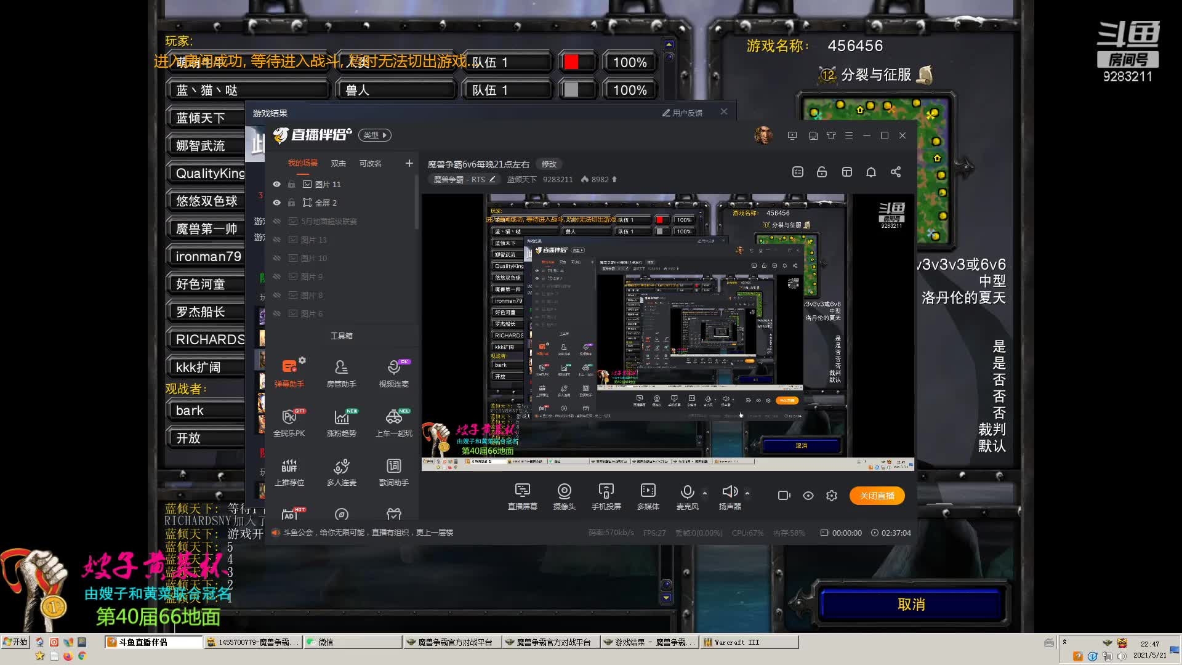1182x665 pixels.
Task: Show the 图片 13 source
Action: 276,240
